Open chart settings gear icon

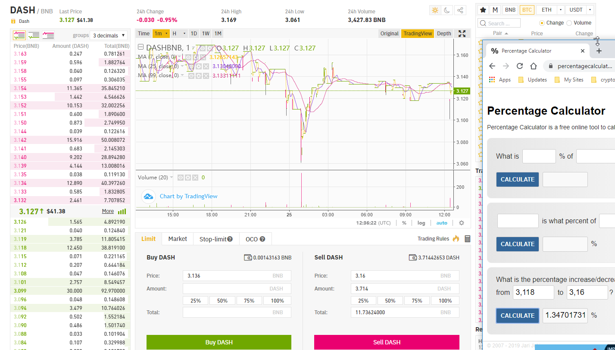[462, 223]
